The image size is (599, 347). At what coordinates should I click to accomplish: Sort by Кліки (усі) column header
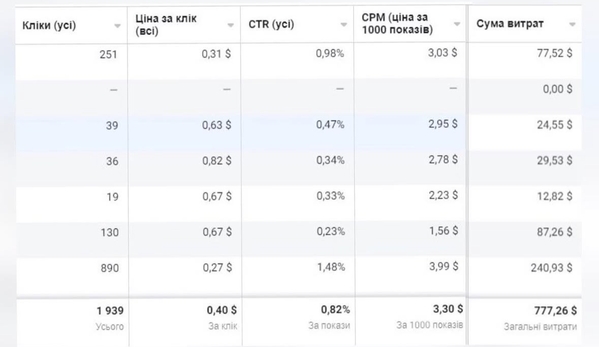point(49,25)
